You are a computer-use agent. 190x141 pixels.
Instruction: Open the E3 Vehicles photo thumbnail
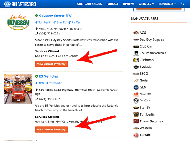18,89
